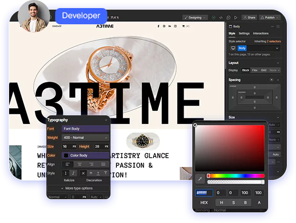Click the spacing mode icon next to Spacing

click(x=271, y=80)
